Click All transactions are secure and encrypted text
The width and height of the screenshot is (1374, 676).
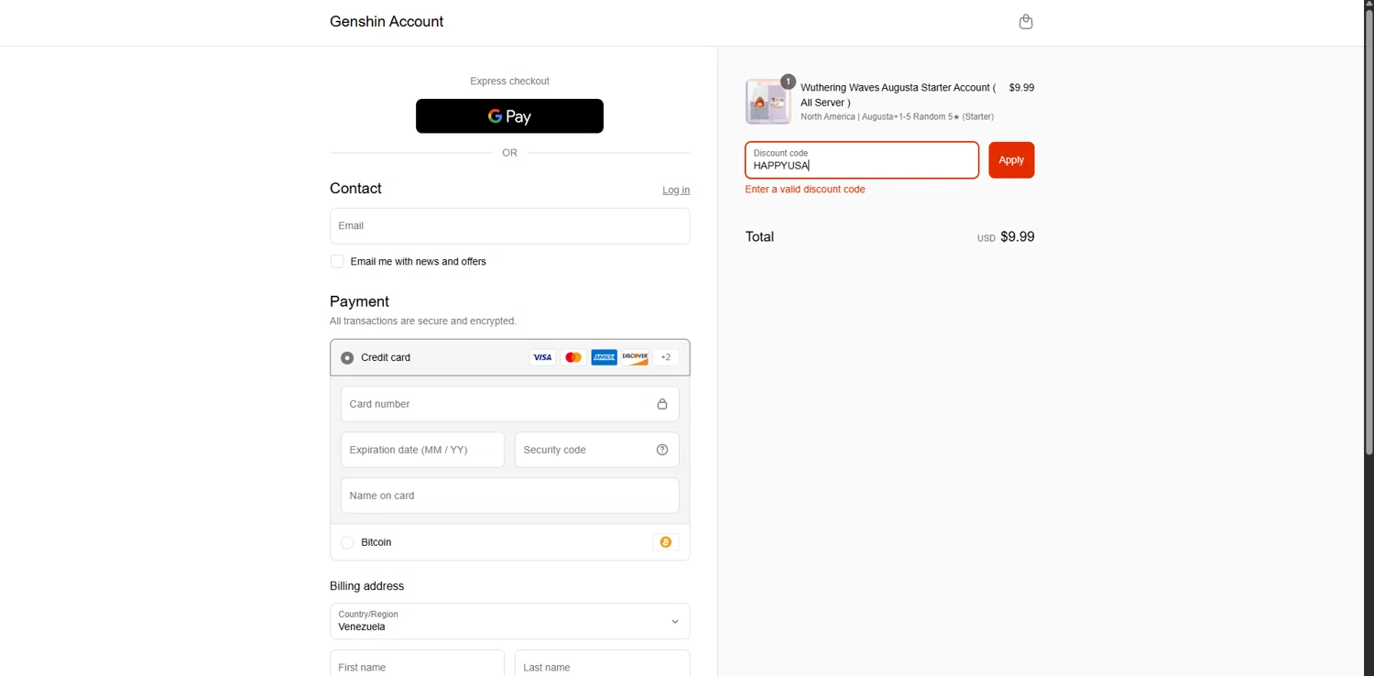coord(423,322)
